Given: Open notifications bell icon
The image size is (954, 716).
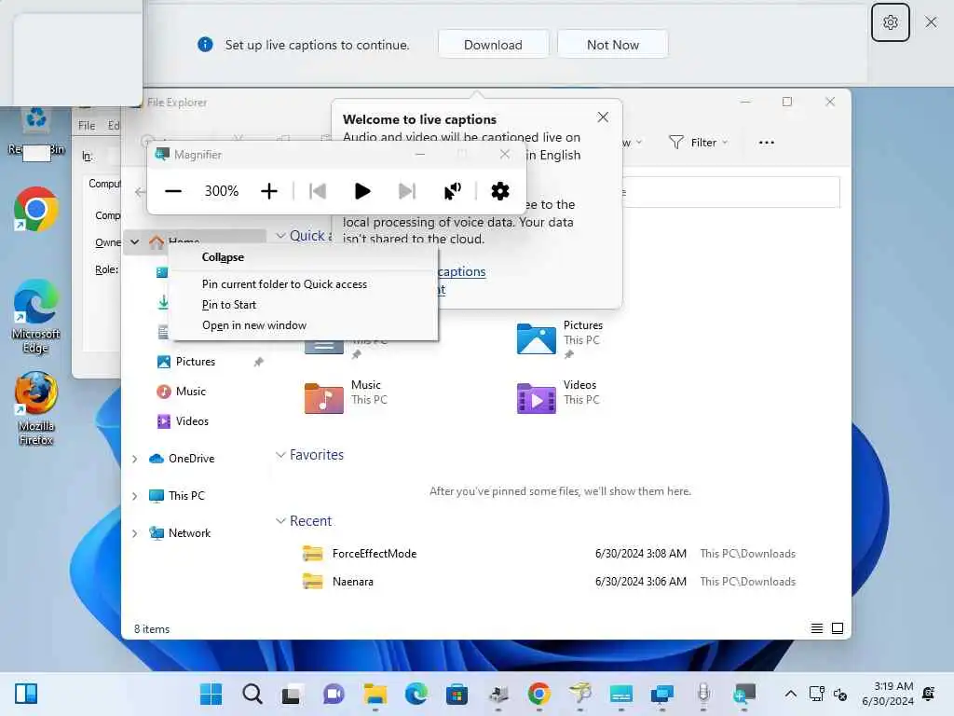Looking at the screenshot, I should tap(929, 694).
